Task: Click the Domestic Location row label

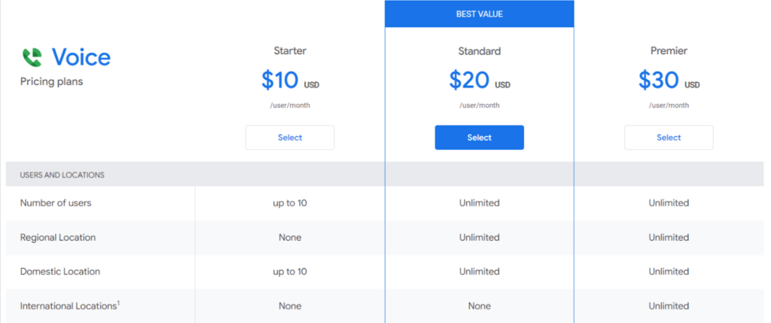Action: pyautogui.click(x=60, y=271)
